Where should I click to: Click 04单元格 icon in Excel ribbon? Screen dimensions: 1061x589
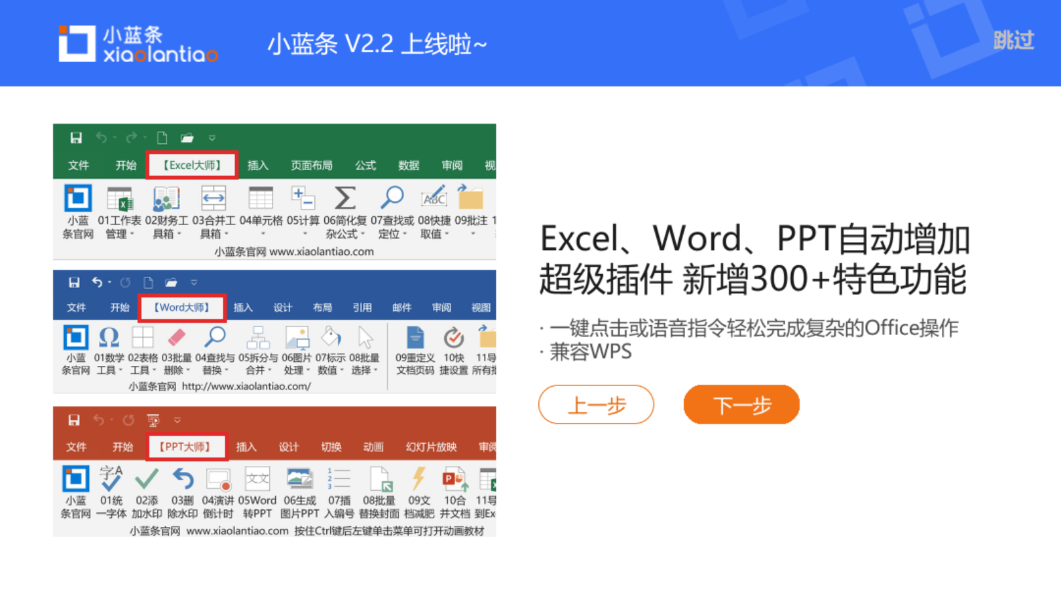click(261, 198)
